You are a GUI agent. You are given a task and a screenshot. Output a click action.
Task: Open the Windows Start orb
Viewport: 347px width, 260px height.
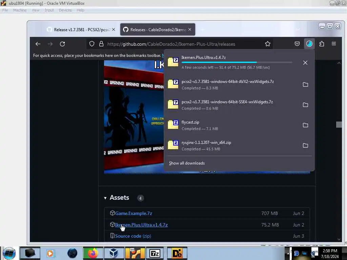pos(9,253)
